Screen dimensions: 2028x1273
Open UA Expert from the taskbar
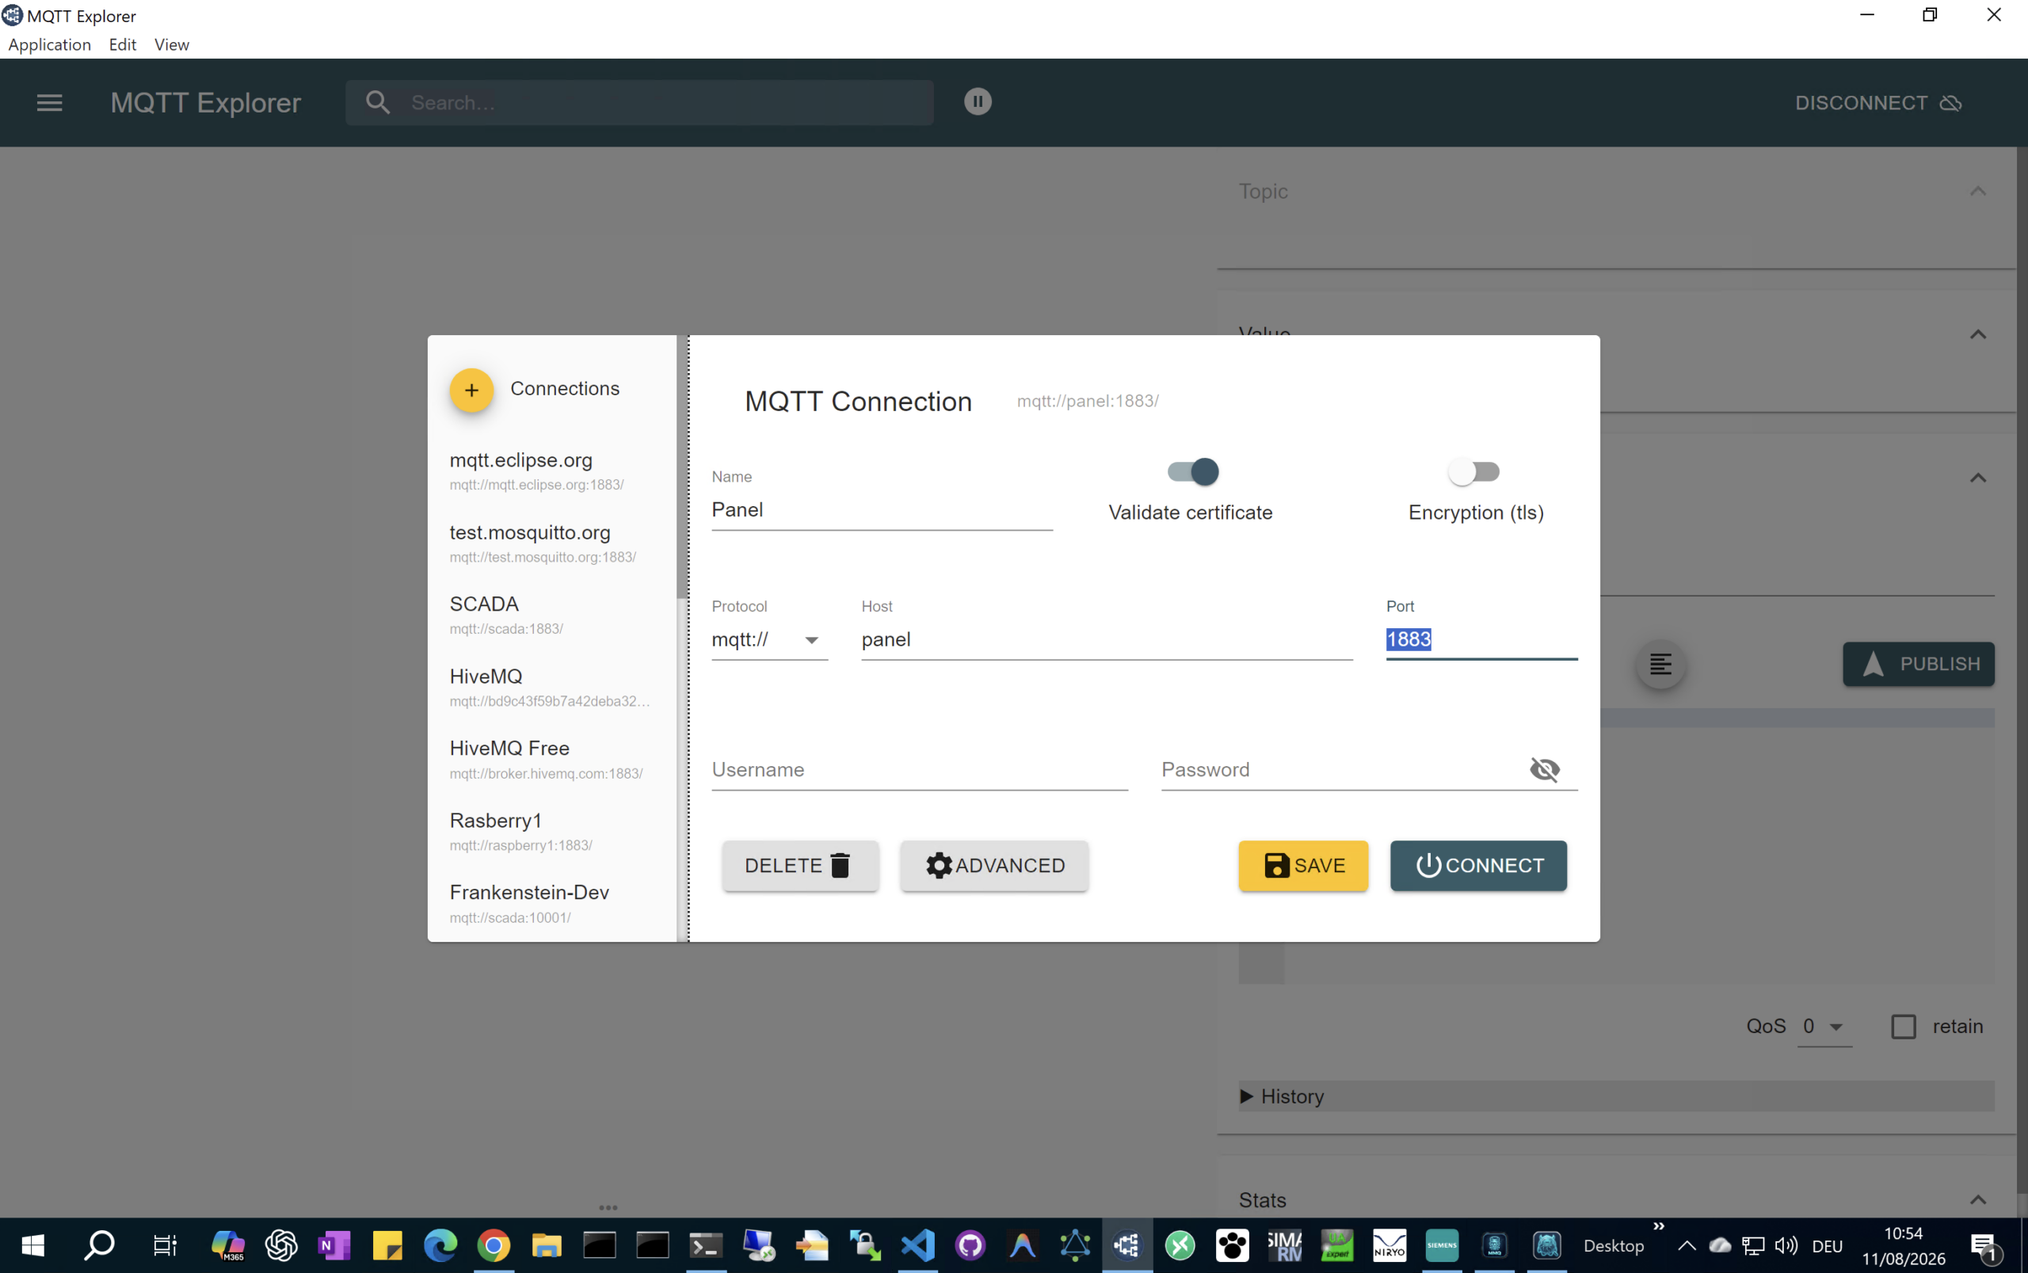pyautogui.click(x=1337, y=1245)
